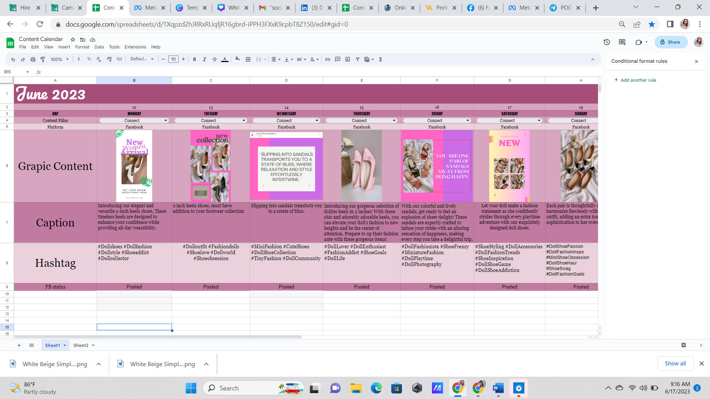Image resolution: width=710 pixels, height=399 pixels.
Task: Select column B header
Action: click(x=134, y=80)
